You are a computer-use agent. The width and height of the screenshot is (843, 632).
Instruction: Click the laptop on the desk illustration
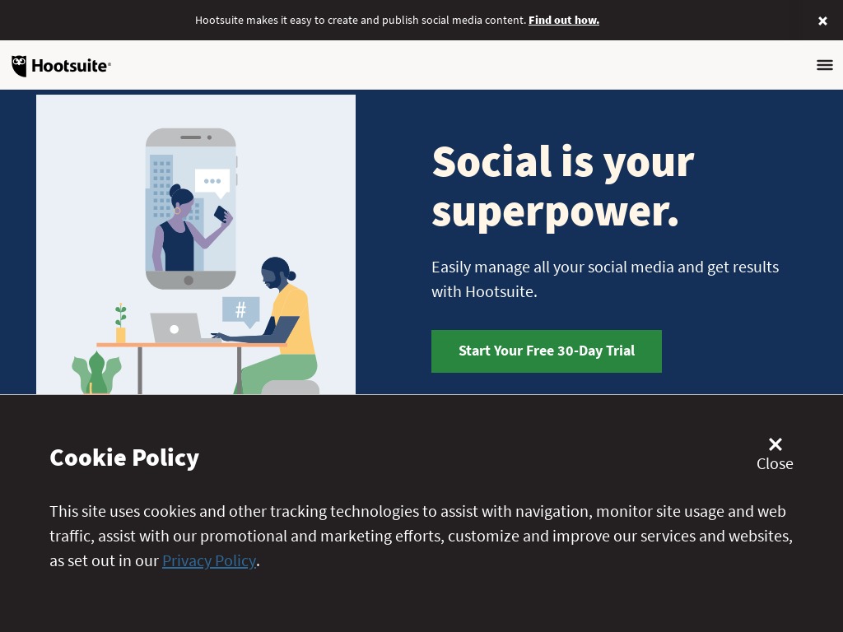click(x=178, y=328)
